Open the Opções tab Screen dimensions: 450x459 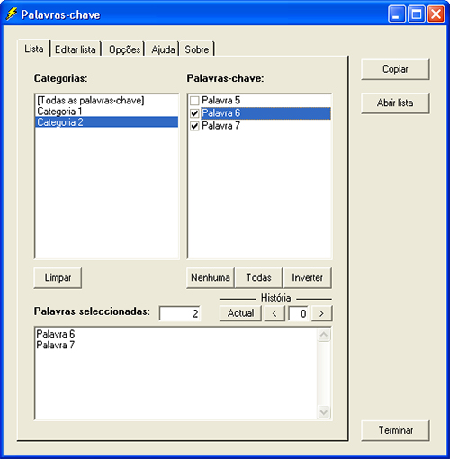[124, 49]
